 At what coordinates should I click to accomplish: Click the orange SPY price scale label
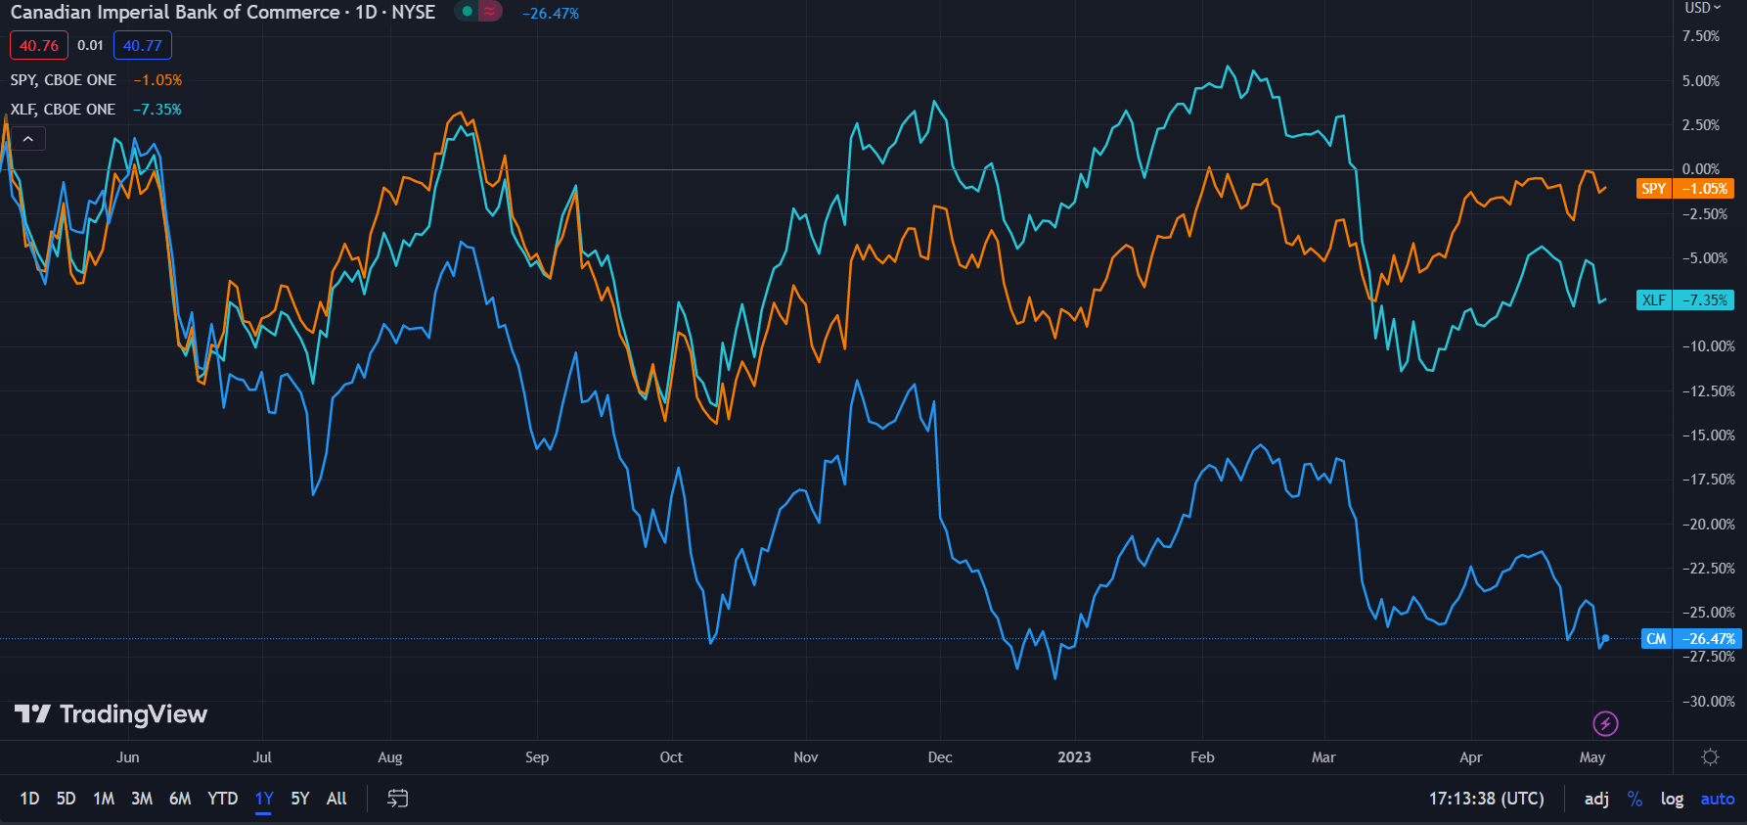click(1684, 189)
